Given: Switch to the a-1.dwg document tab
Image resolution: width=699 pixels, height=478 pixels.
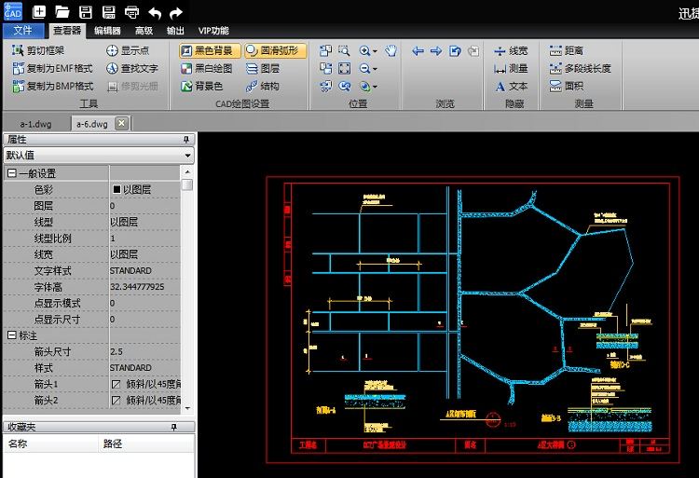Looking at the screenshot, I should click(35, 123).
